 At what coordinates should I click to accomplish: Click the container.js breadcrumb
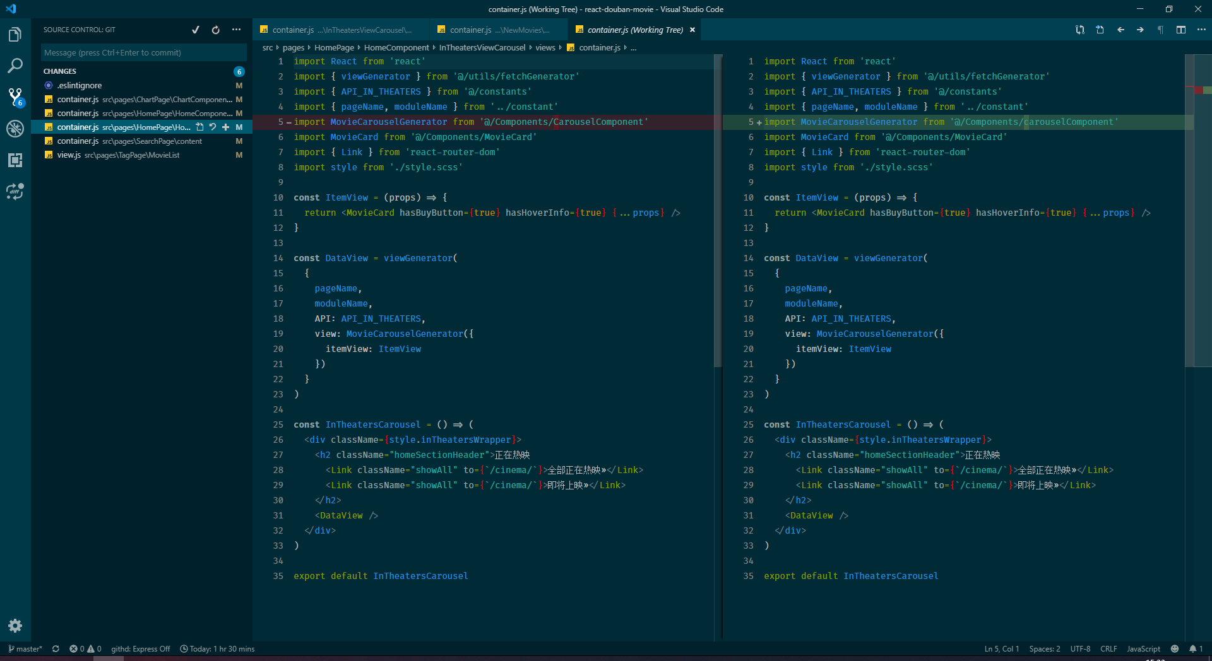pos(594,47)
